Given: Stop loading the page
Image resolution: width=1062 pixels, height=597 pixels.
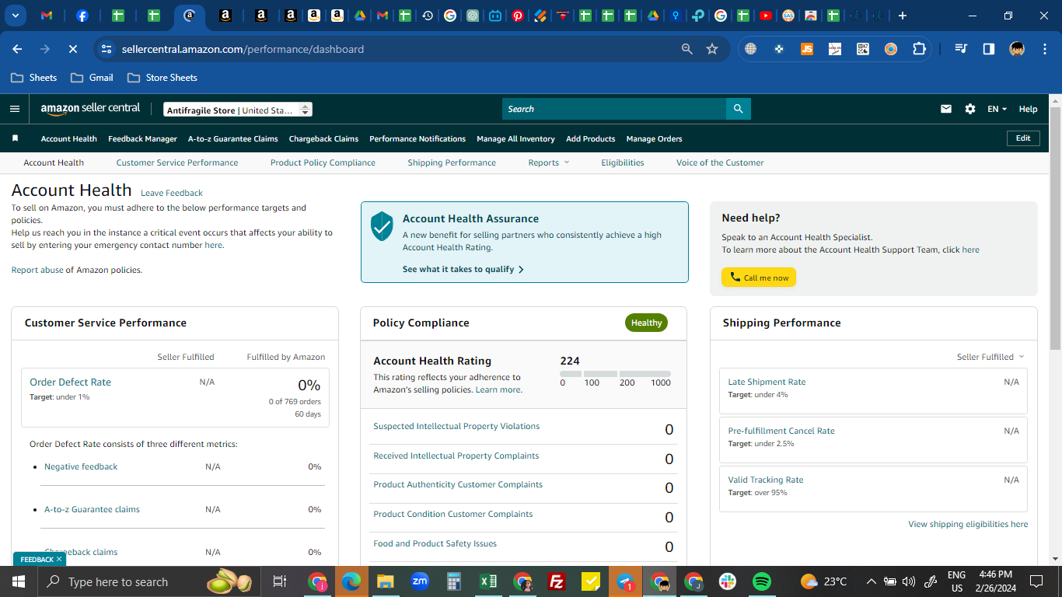Looking at the screenshot, I should pyautogui.click(x=72, y=49).
